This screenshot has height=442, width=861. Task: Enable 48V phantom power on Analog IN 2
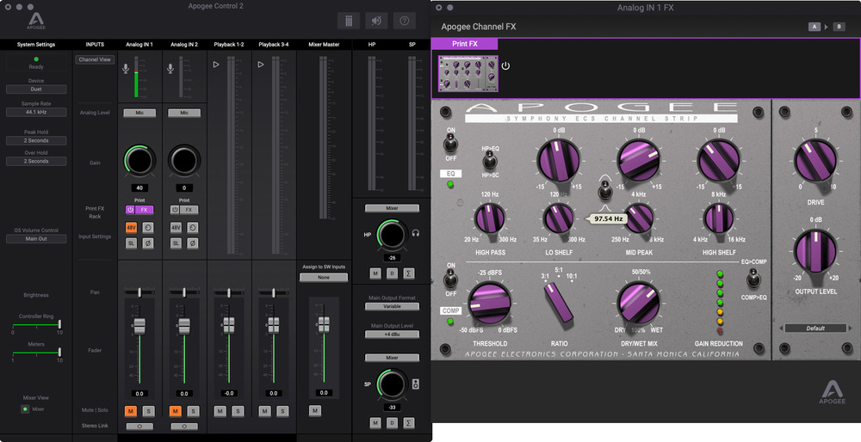[176, 227]
